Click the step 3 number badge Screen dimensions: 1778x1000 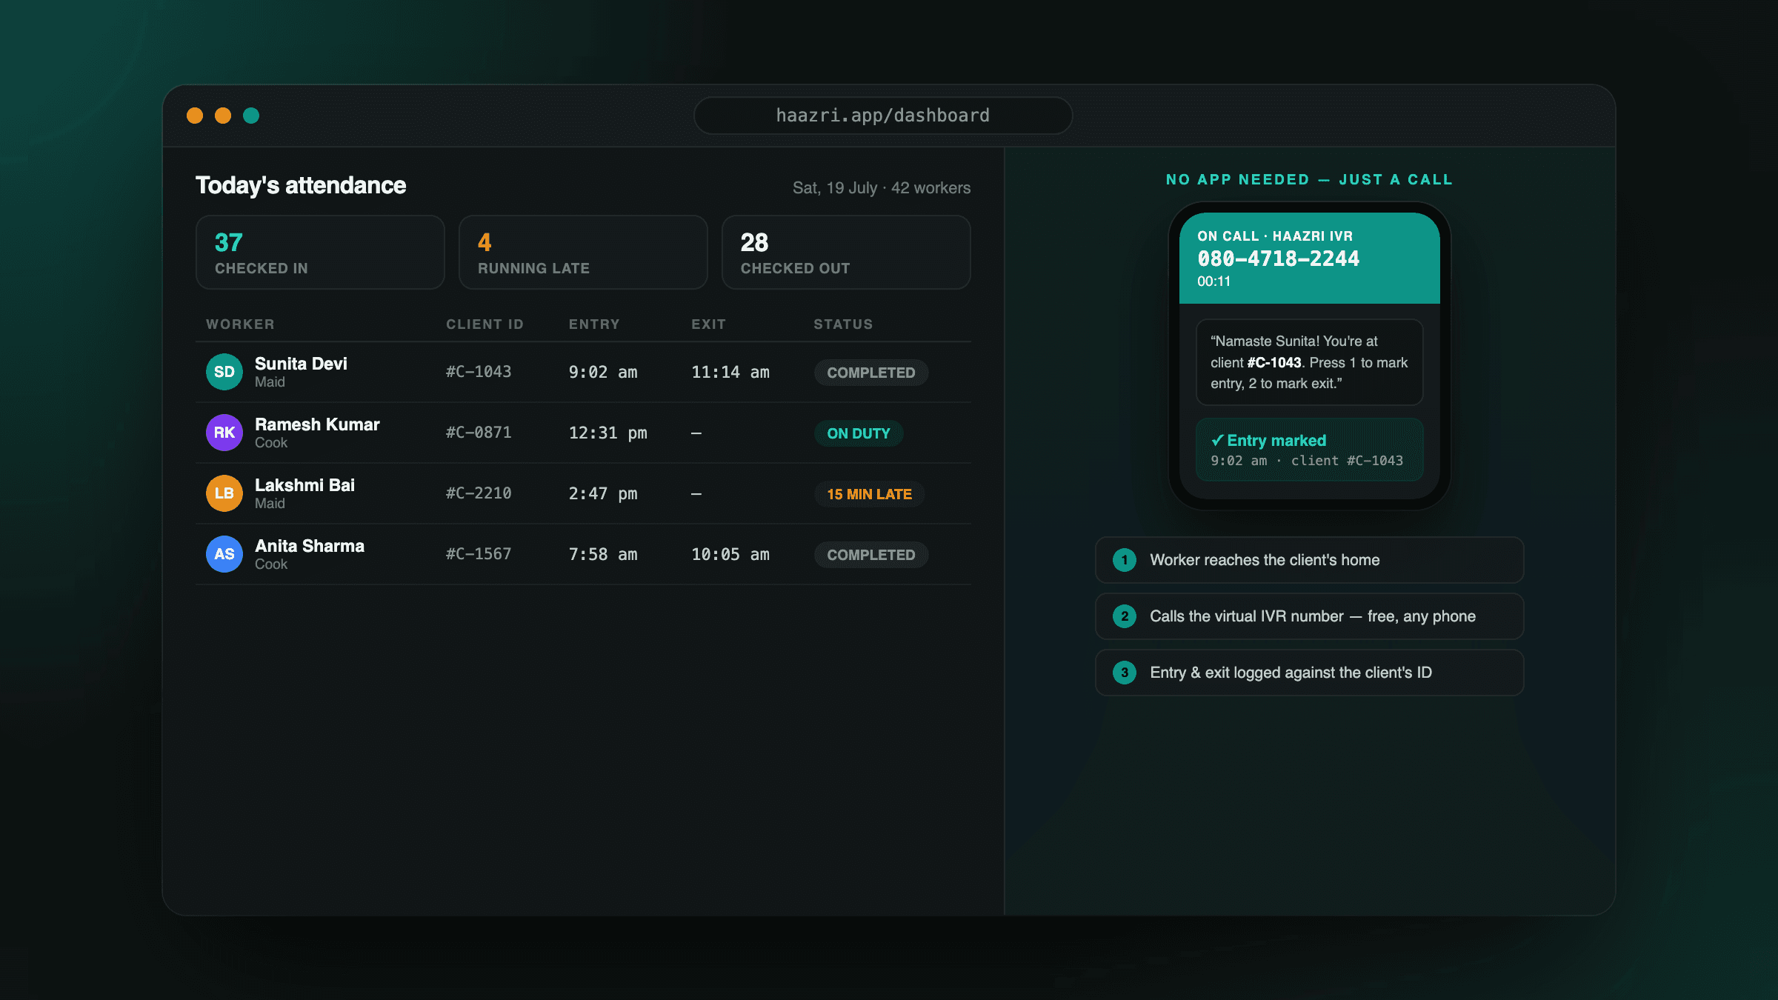pos(1125,673)
